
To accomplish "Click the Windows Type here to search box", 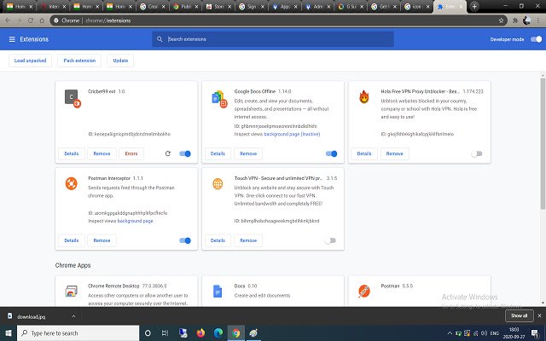I will pyautogui.click(x=78, y=333).
